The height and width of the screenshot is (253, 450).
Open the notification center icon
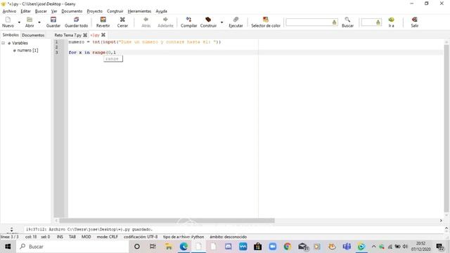(440, 247)
